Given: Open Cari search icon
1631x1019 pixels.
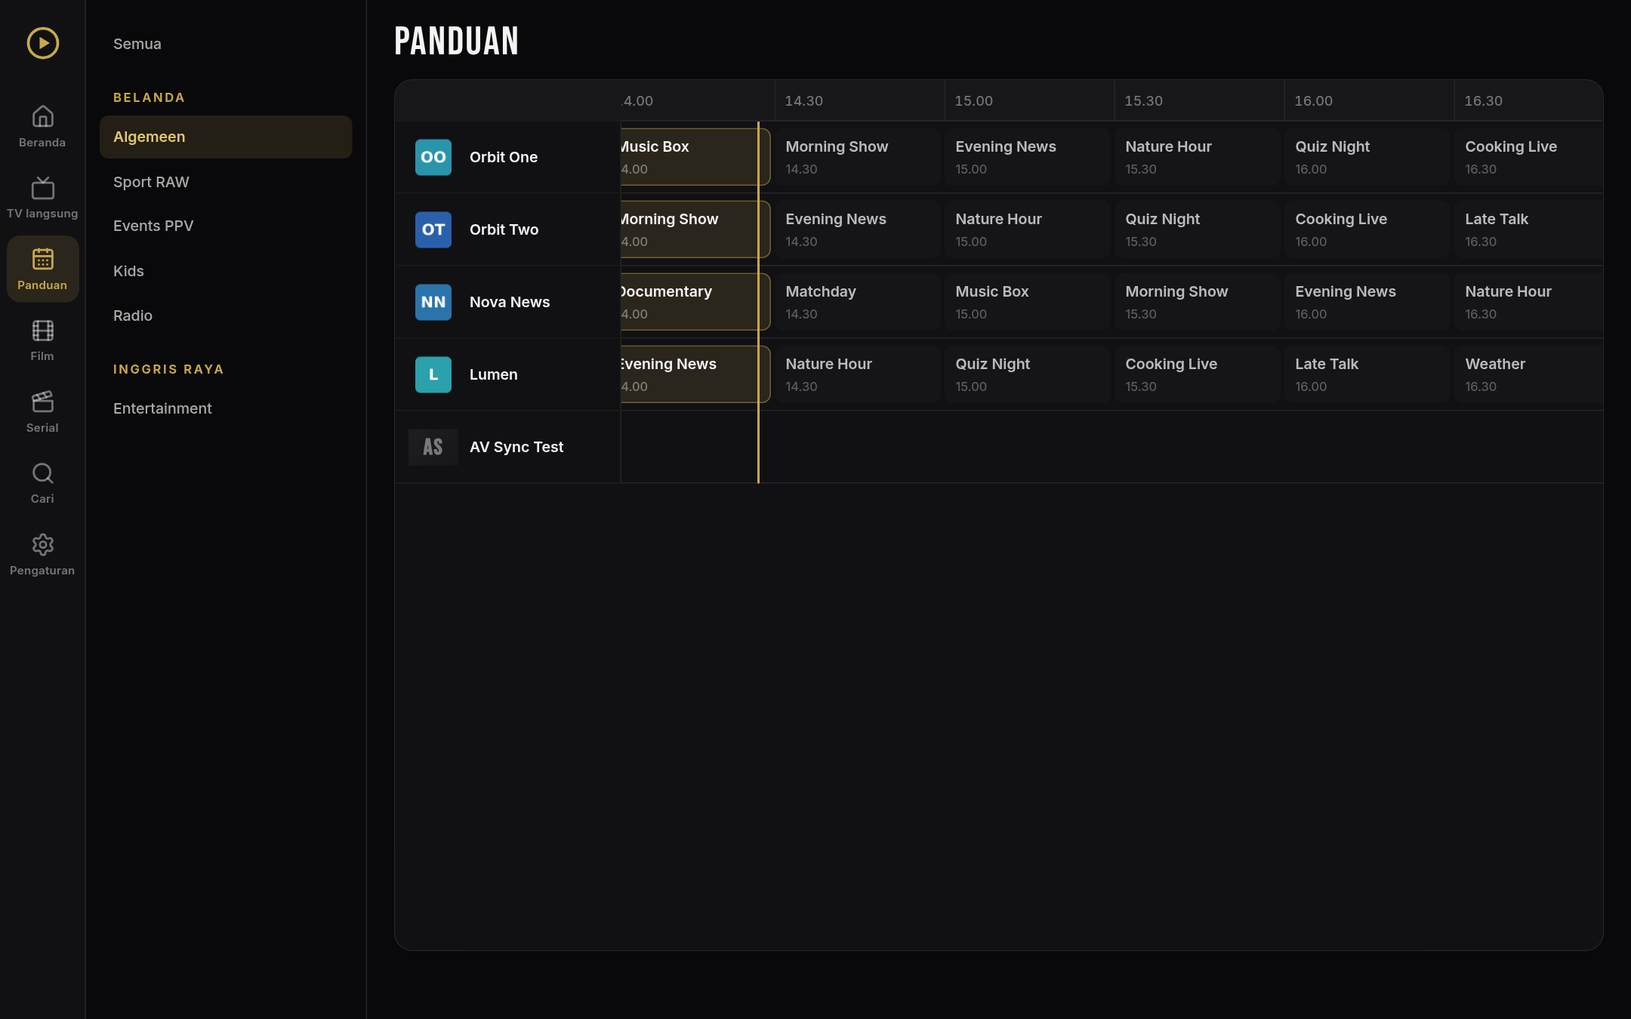Looking at the screenshot, I should point(43,473).
